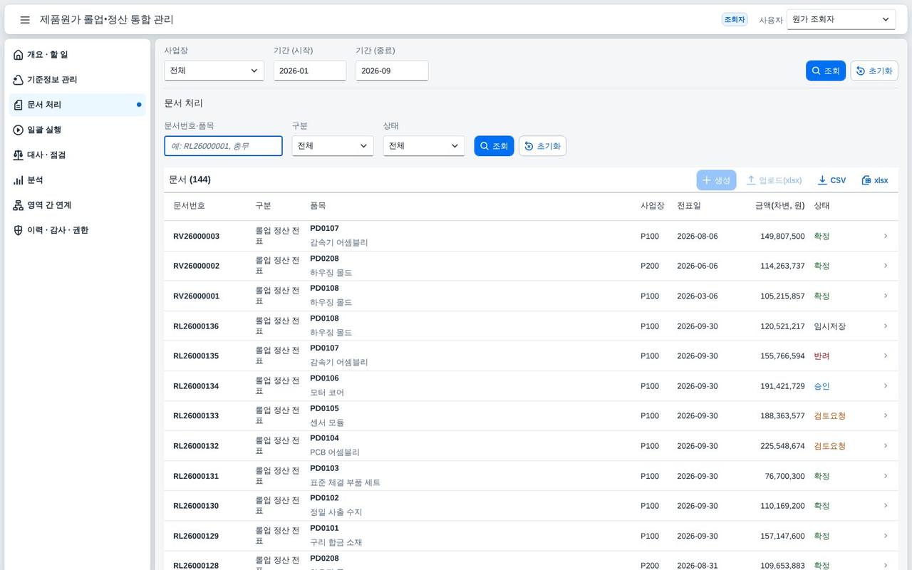Click the 전표일 column header
This screenshot has height=570, width=912.
(x=689, y=206)
